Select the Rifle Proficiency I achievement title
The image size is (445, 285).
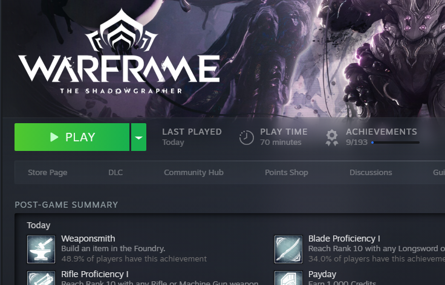pyautogui.click(x=95, y=274)
